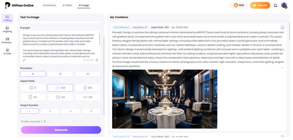
Task: Click the Upgrade button
Action: [260, 5]
